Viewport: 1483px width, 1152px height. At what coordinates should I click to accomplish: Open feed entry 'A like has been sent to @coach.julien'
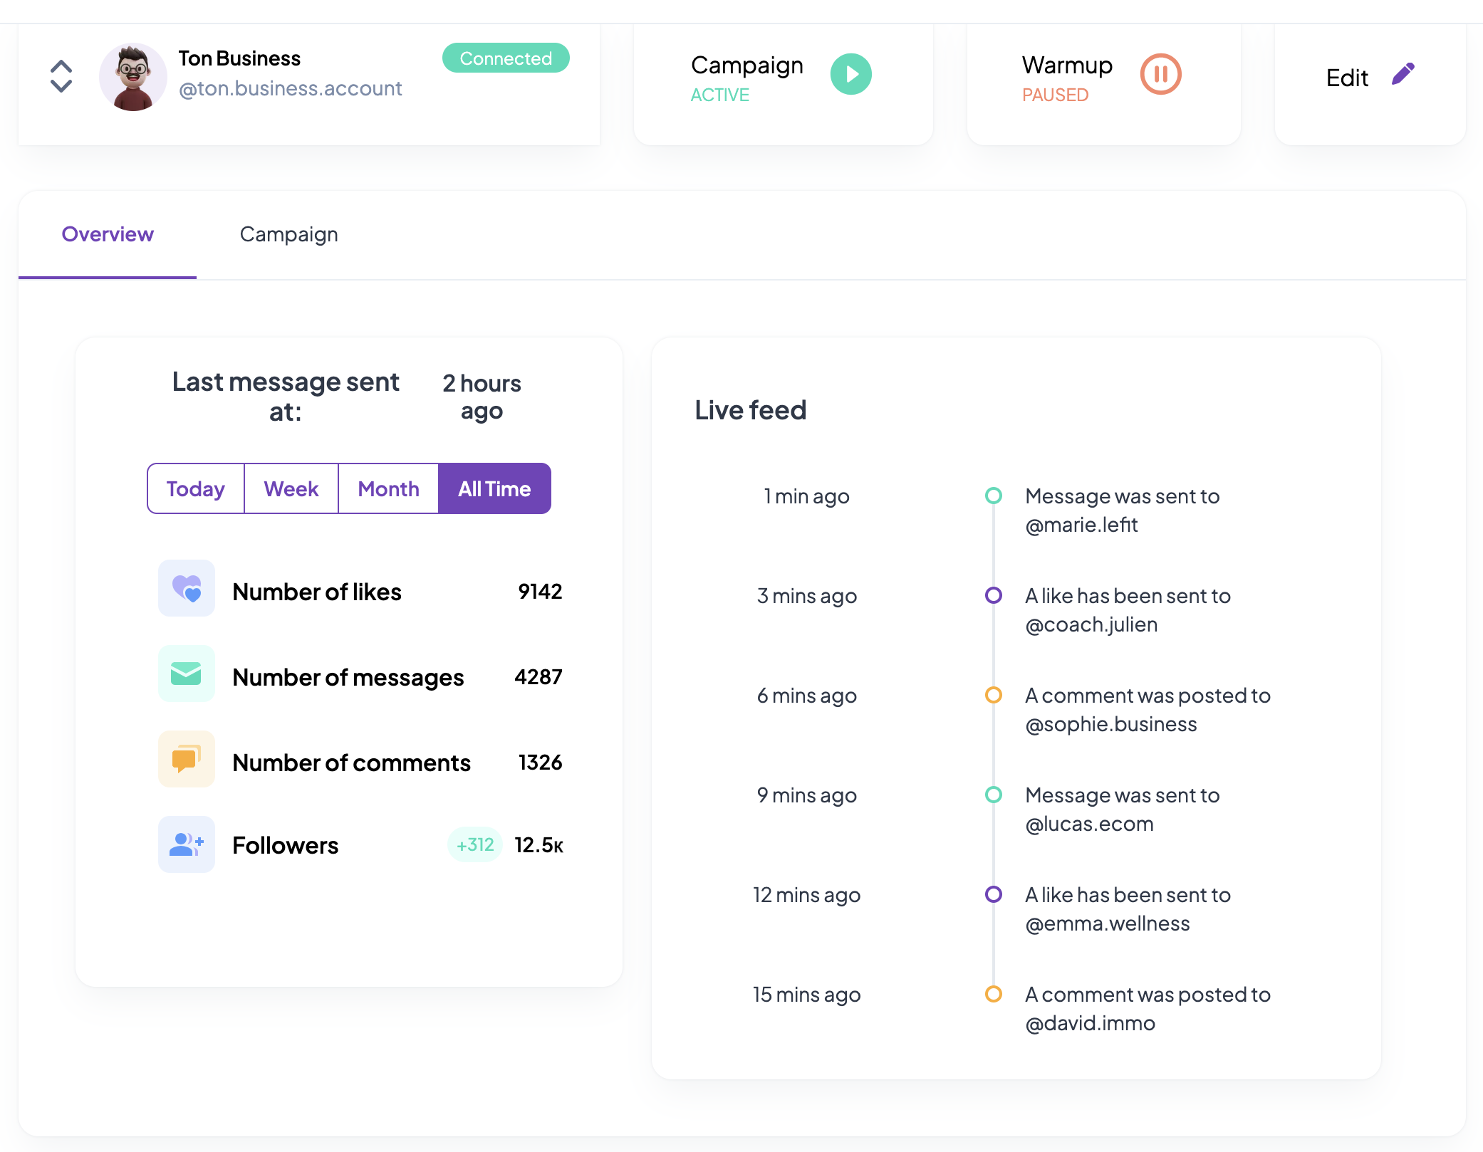coord(1128,610)
